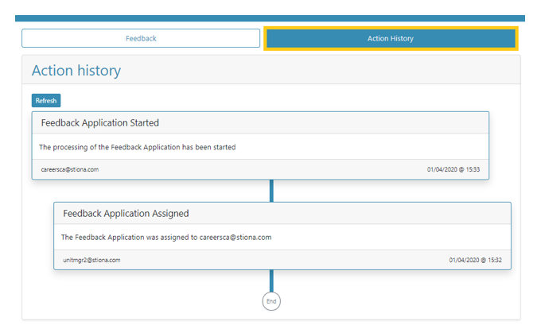Select the Feedback Application Started card title
Screen dimensions: 541x325
click(x=100, y=122)
